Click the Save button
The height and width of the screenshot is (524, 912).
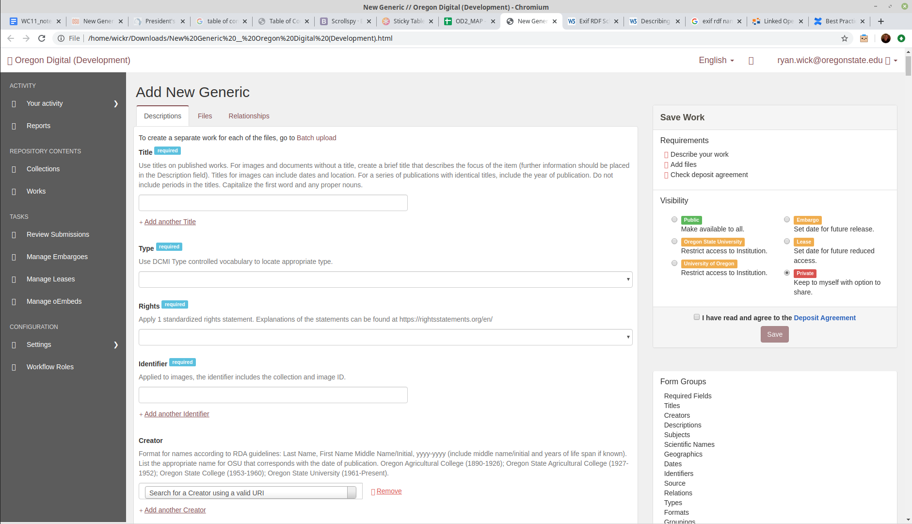click(x=774, y=334)
